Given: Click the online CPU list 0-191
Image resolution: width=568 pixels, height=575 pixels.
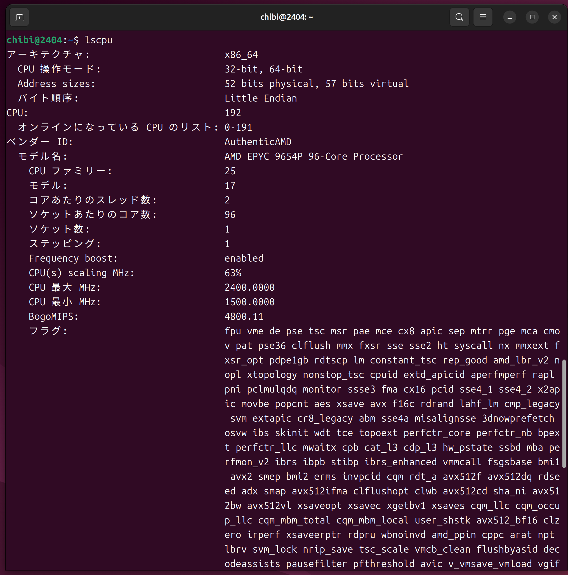Looking at the screenshot, I should [x=238, y=127].
